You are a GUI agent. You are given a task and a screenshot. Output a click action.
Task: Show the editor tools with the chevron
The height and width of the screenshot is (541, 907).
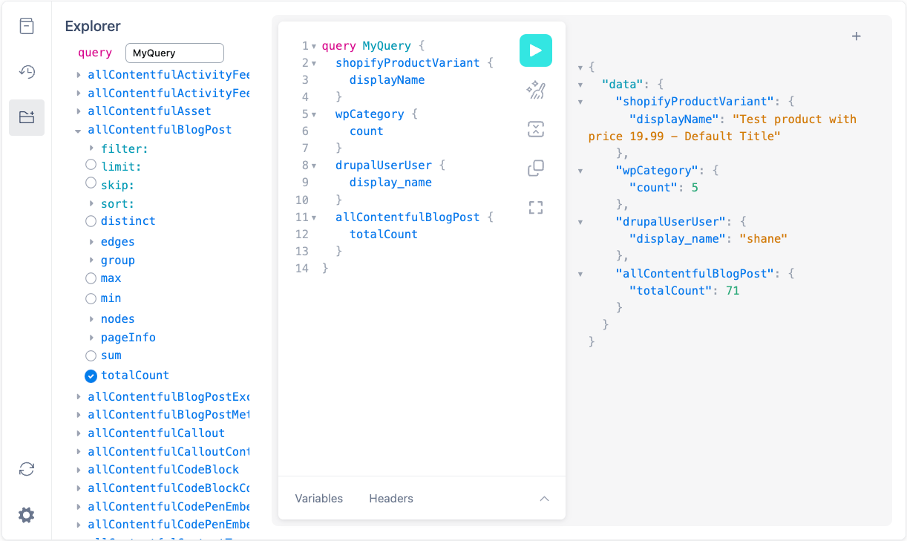point(544,499)
